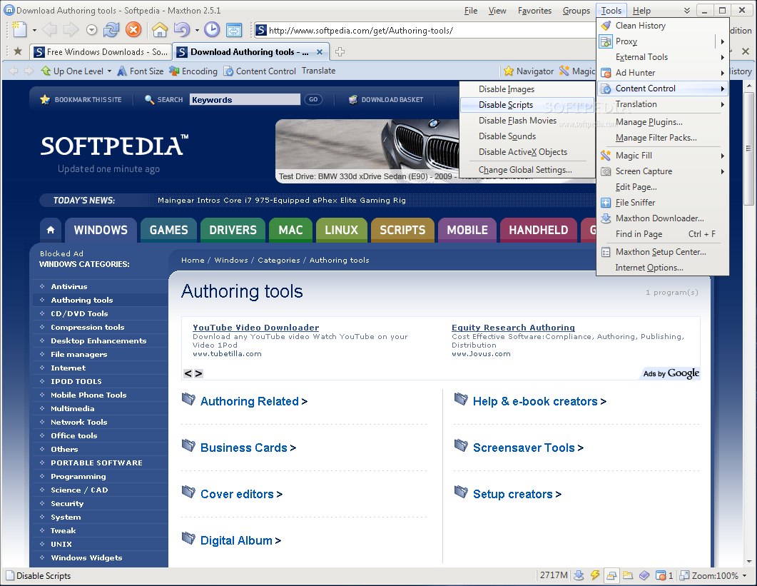This screenshot has width=757, height=586.
Task: Open dropdown arrow beside undo icon
Action: [197, 31]
